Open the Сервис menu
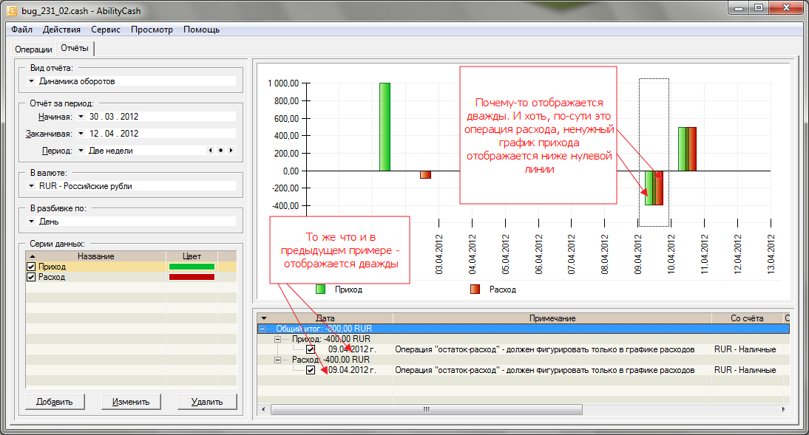Image resolution: width=809 pixels, height=435 pixels. tap(106, 30)
